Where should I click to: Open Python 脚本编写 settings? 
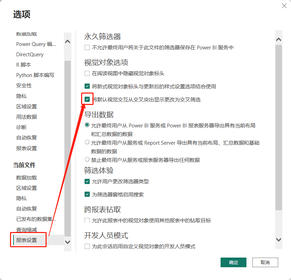35,75
